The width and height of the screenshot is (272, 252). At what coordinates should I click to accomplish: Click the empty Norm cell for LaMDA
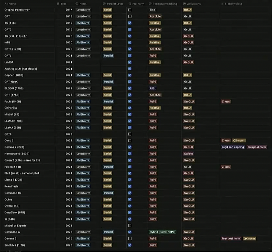87,62
